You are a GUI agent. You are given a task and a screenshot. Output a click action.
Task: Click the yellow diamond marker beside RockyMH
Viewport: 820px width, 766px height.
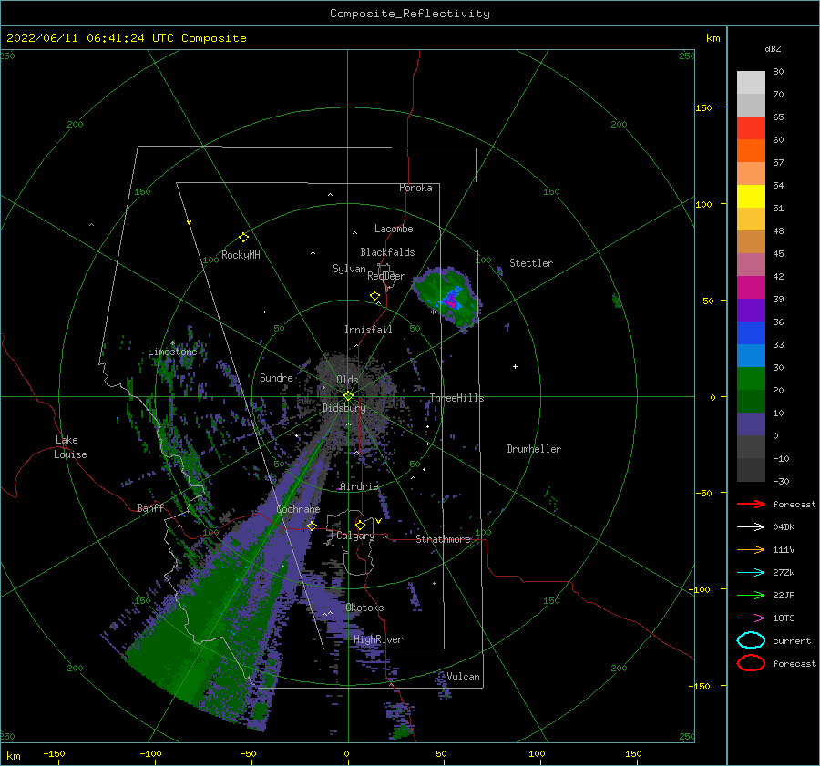243,238
